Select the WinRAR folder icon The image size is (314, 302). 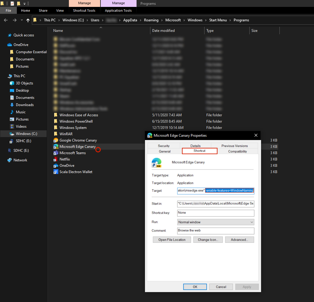tap(56, 134)
